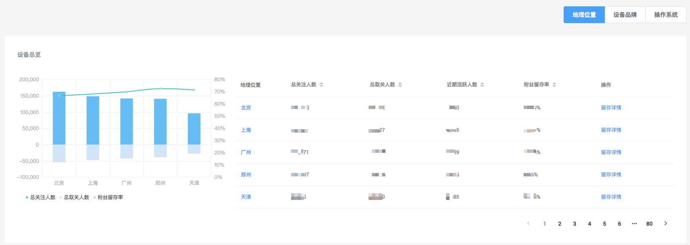Switch to 设备品牌 tab
Screen dimensions: 690x245
625,15
